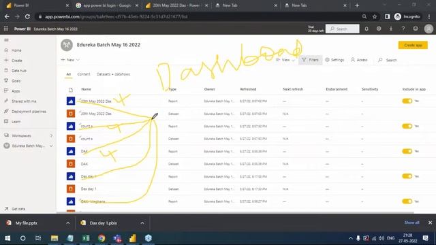Screen dimensions: 436x245
Task: Toggle Include in app for count a report
Action: tap(407, 126)
